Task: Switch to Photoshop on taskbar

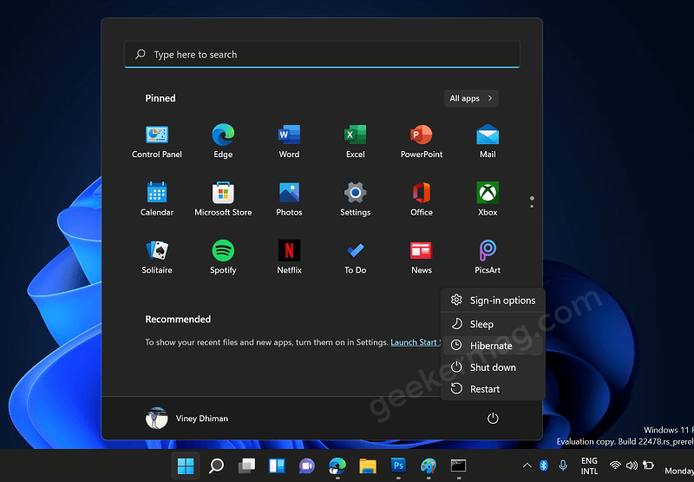Action: pyautogui.click(x=398, y=466)
